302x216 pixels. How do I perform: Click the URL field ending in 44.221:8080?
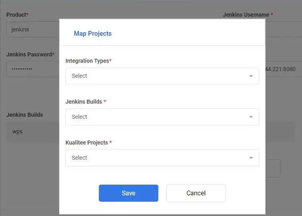pyautogui.click(x=283, y=69)
